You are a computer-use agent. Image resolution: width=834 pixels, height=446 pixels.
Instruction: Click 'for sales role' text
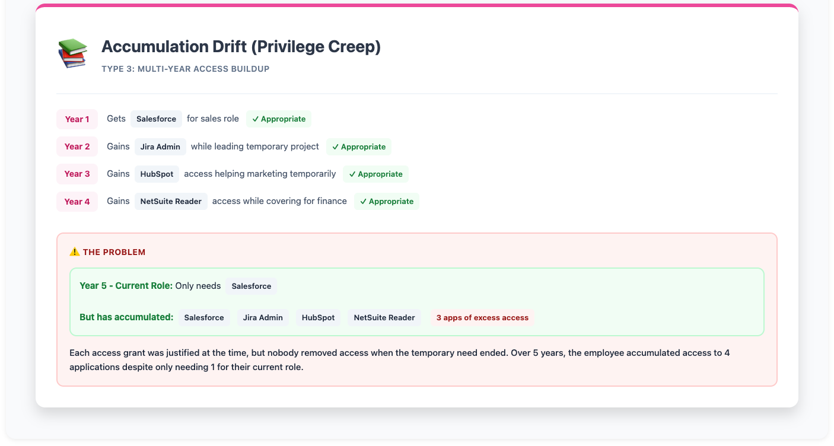213,119
